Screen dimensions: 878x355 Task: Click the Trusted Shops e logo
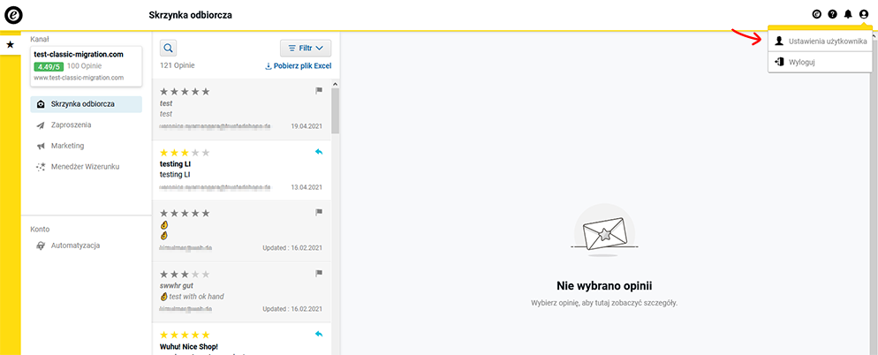[x=13, y=14]
